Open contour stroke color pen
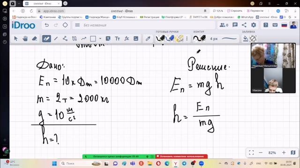The image size is (300, 168). click(199, 38)
